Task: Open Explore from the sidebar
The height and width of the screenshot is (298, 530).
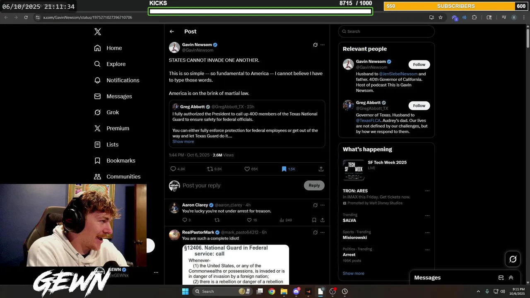Action: click(110, 64)
